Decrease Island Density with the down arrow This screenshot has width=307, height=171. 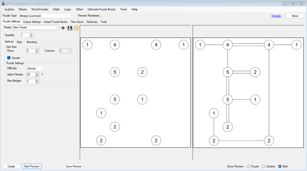(x=37, y=76)
